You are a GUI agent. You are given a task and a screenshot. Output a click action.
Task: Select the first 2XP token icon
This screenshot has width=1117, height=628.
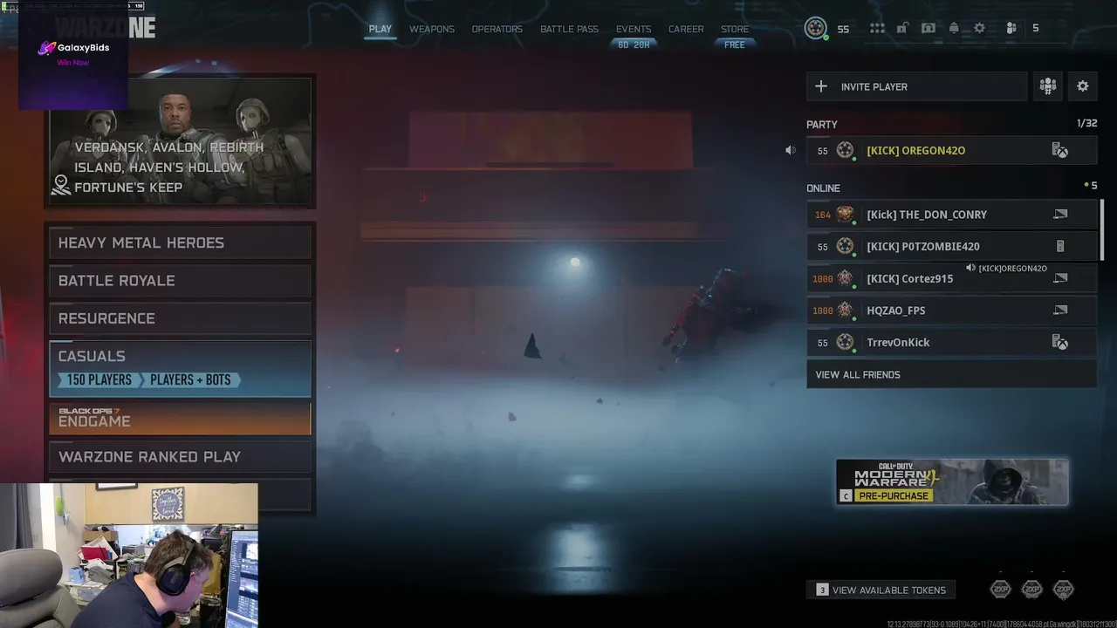click(1001, 590)
